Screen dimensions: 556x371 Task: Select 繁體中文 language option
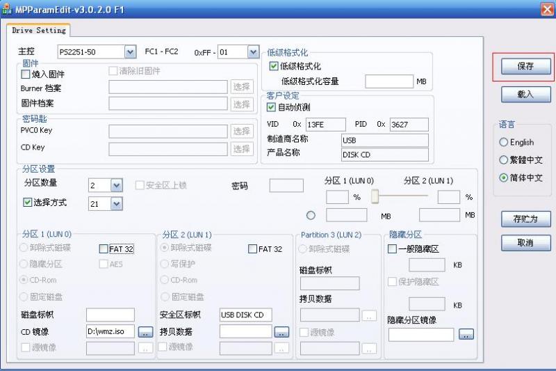[504, 160]
